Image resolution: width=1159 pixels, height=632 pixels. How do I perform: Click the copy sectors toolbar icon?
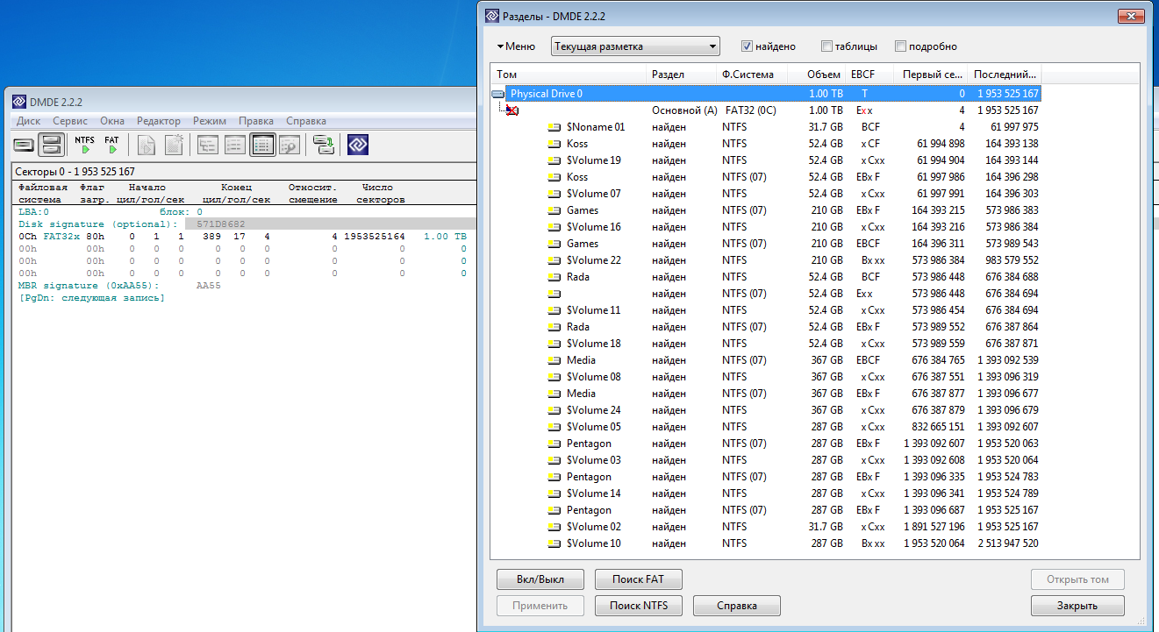click(325, 145)
